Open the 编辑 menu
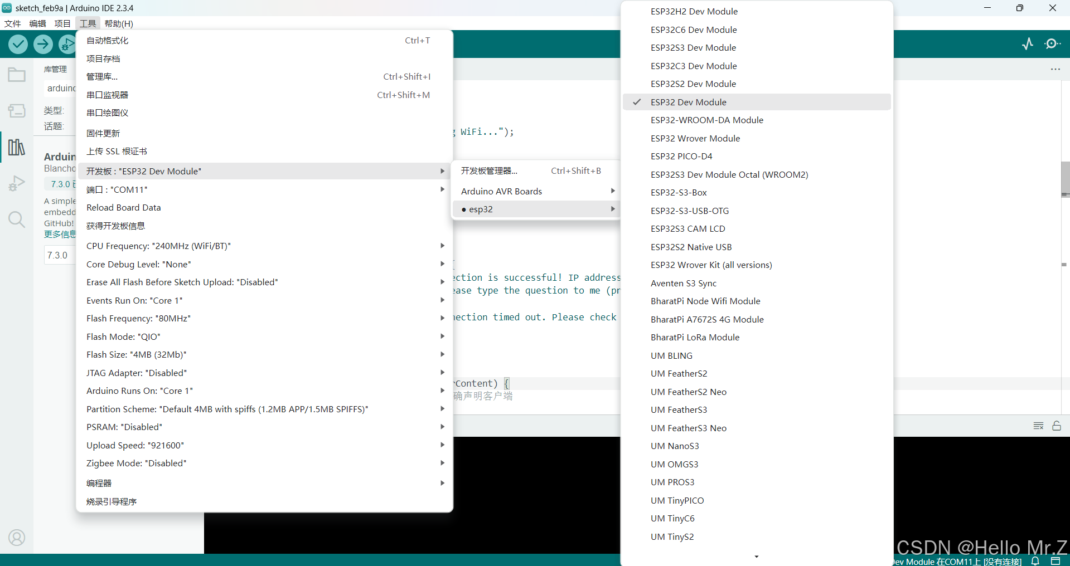Image resolution: width=1070 pixels, height=566 pixels. pyautogui.click(x=38, y=23)
